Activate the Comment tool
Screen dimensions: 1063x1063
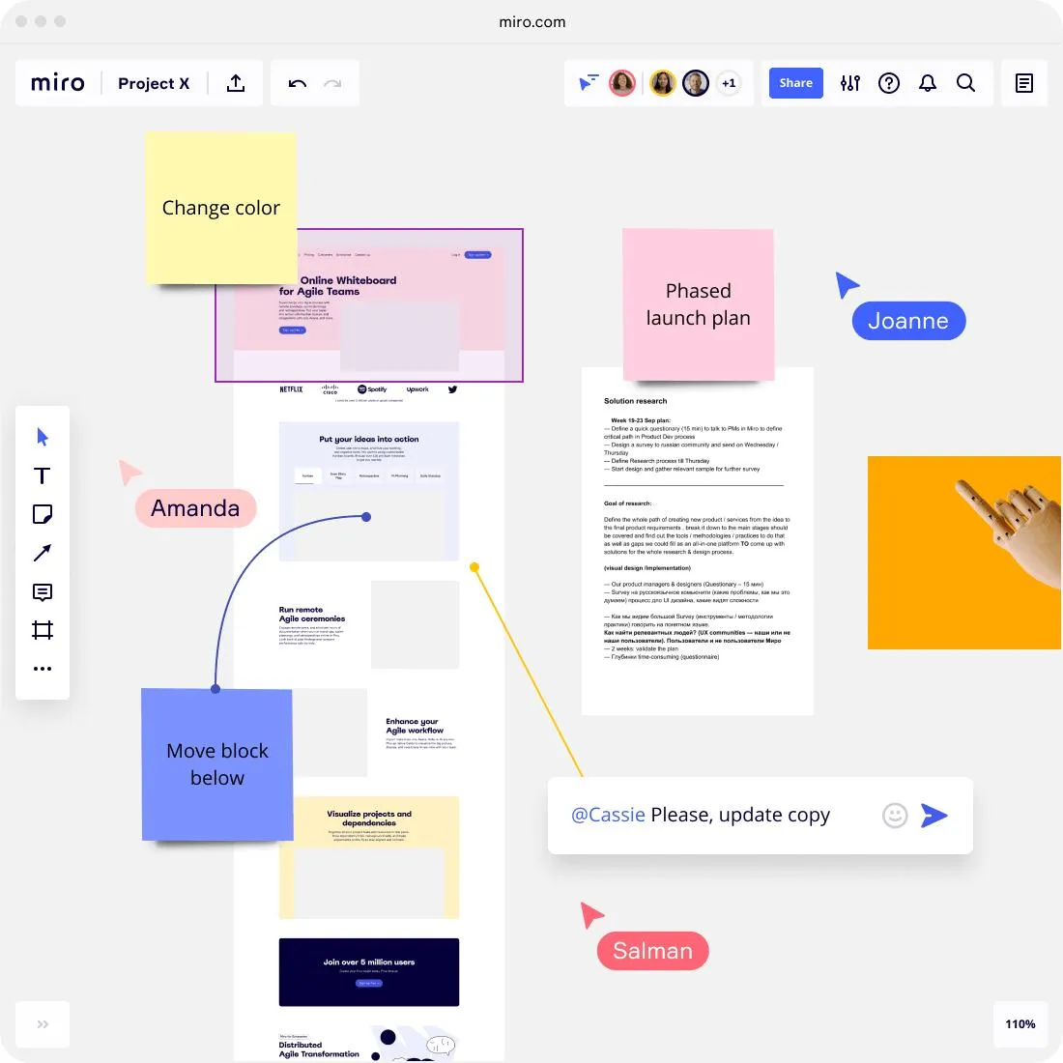pos(42,591)
